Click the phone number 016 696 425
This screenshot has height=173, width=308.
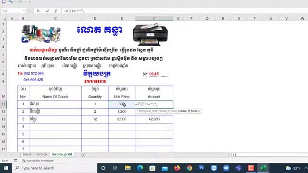click(33, 80)
